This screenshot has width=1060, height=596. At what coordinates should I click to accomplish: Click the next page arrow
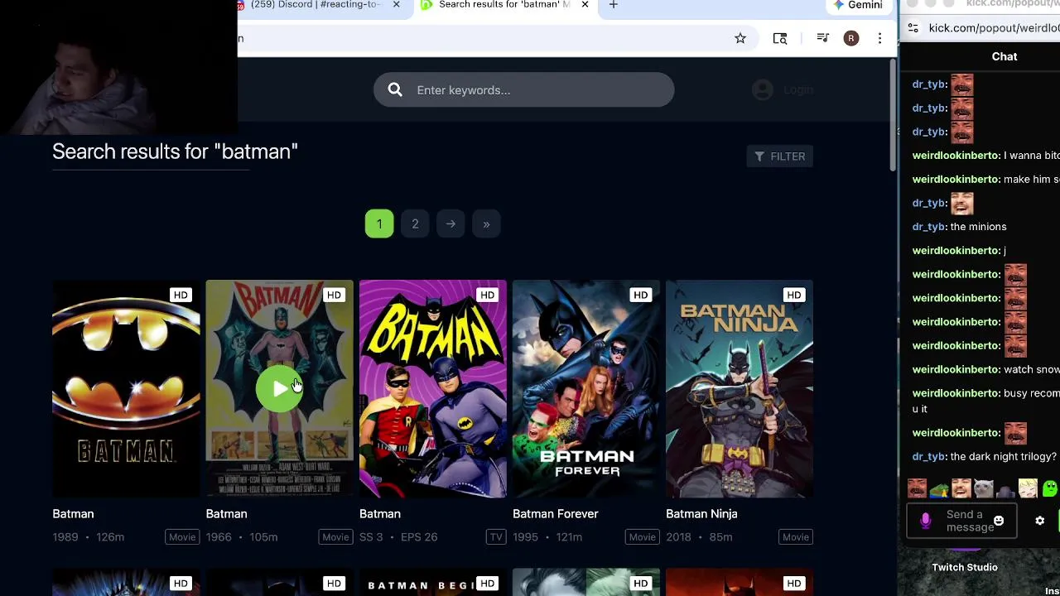(450, 223)
